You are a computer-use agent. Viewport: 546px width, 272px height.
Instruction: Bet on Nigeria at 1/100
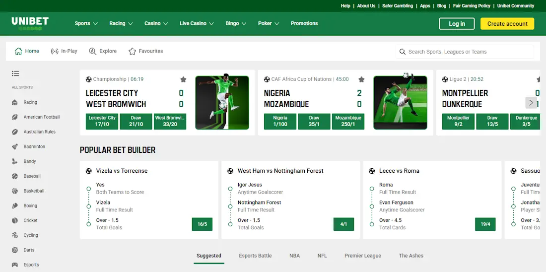[280, 122]
